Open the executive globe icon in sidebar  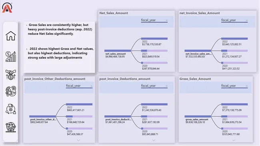(x=11, y=127)
